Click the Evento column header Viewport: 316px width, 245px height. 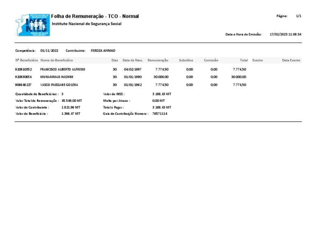click(258, 60)
